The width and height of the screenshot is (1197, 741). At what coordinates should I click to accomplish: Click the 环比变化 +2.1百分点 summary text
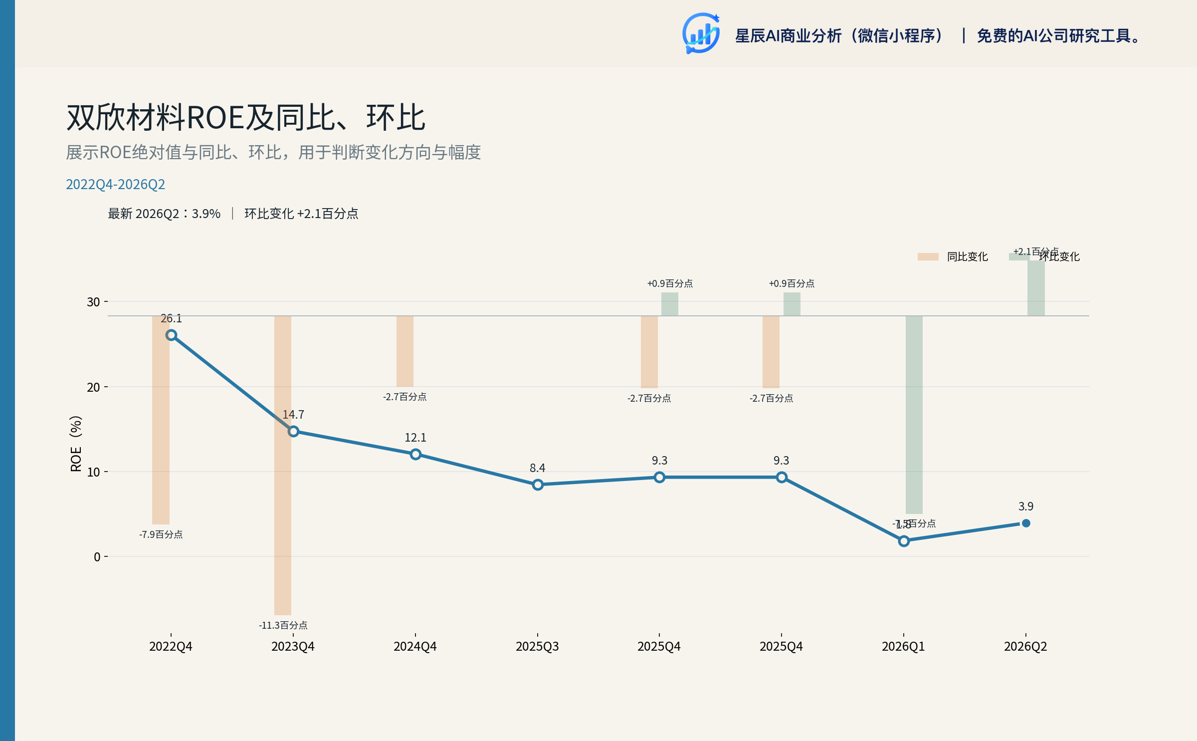(301, 214)
